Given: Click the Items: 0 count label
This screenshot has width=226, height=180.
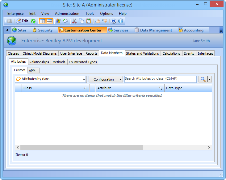Looking at the screenshot, I should (x=22, y=155).
